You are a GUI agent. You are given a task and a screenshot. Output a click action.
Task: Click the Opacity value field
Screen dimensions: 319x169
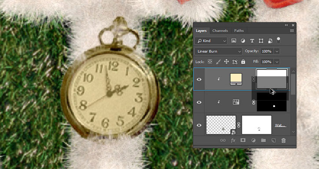267,51
